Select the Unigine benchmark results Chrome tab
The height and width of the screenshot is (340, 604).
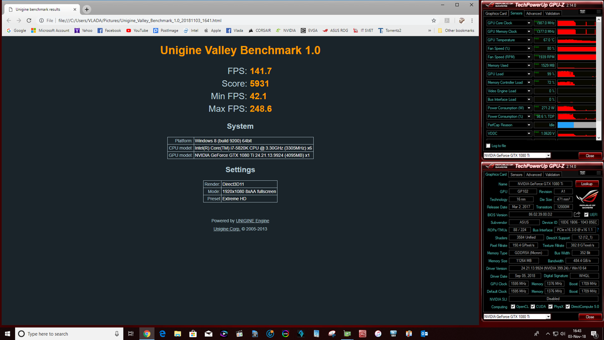(x=42, y=9)
